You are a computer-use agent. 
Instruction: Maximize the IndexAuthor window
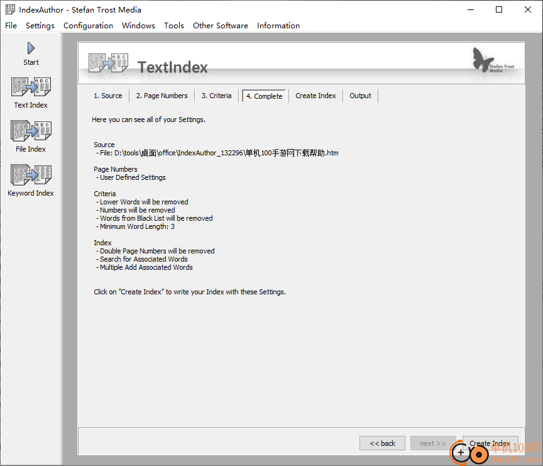[x=499, y=9]
